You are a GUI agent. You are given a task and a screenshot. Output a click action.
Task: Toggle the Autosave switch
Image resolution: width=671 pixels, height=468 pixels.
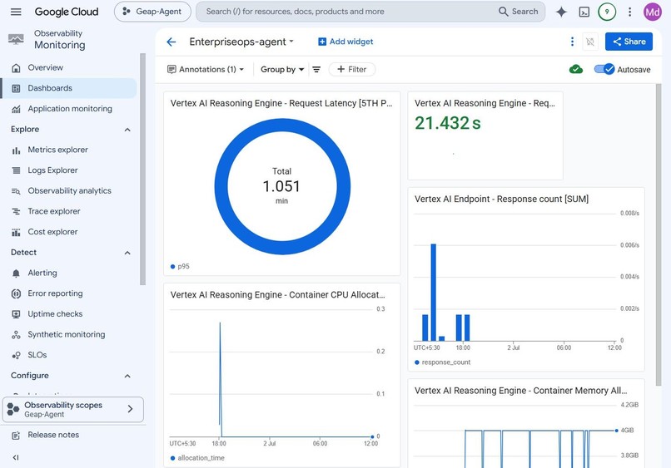(x=604, y=69)
